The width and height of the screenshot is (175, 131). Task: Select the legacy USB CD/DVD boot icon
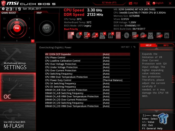[x=143, y=35]
